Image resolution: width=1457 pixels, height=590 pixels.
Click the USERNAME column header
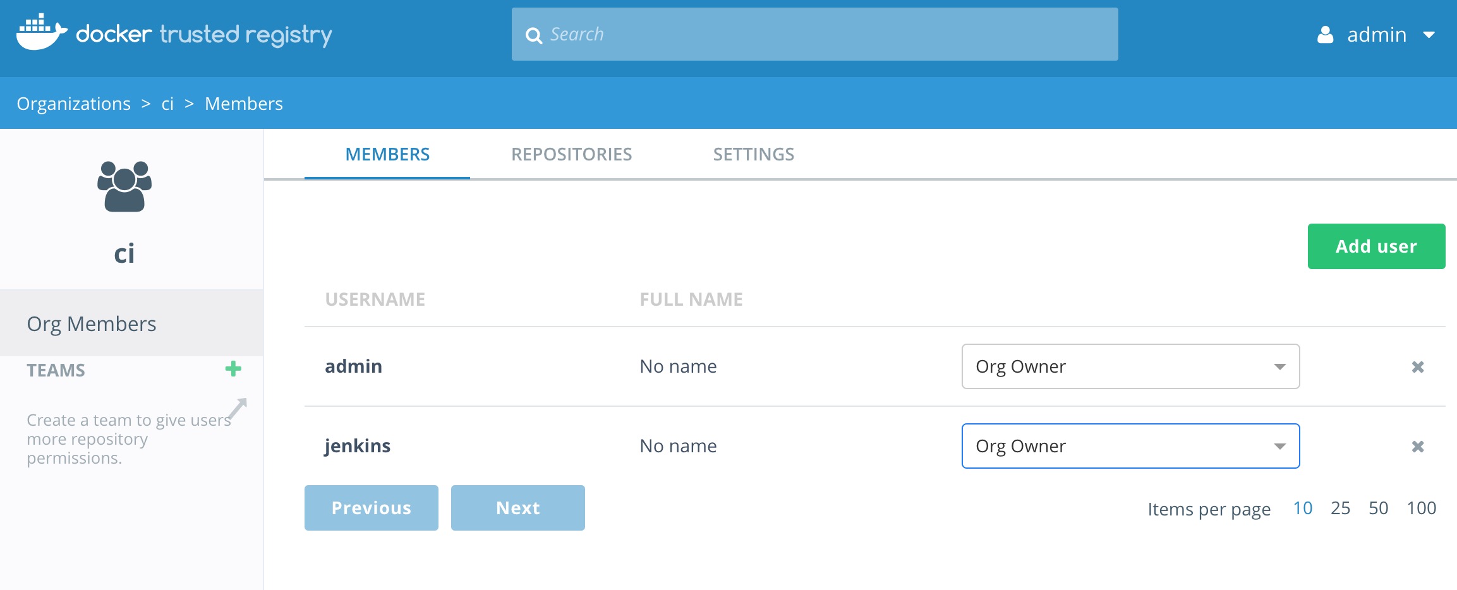(x=375, y=299)
